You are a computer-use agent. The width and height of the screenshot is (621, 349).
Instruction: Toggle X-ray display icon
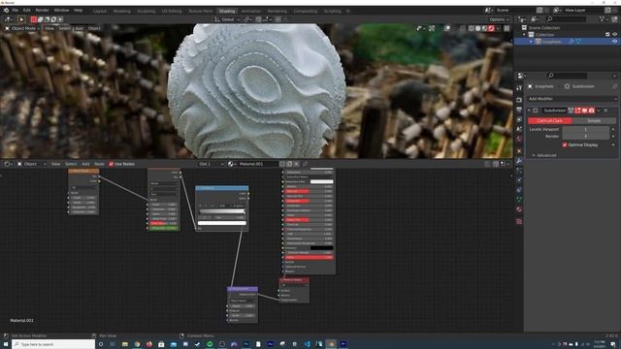tap(462, 28)
